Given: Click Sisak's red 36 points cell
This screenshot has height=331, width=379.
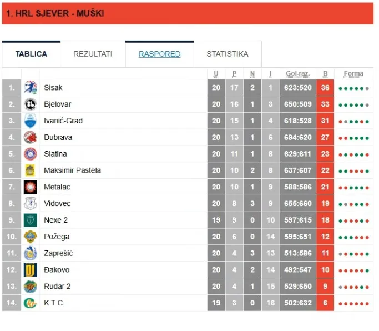Looking at the screenshot, I should coord(325,88).
